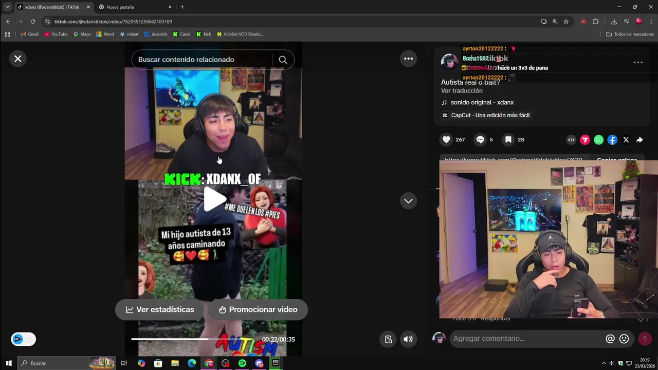Click Promocionar video button
Viewport: 658px width, 370px height.
[258, 309]
